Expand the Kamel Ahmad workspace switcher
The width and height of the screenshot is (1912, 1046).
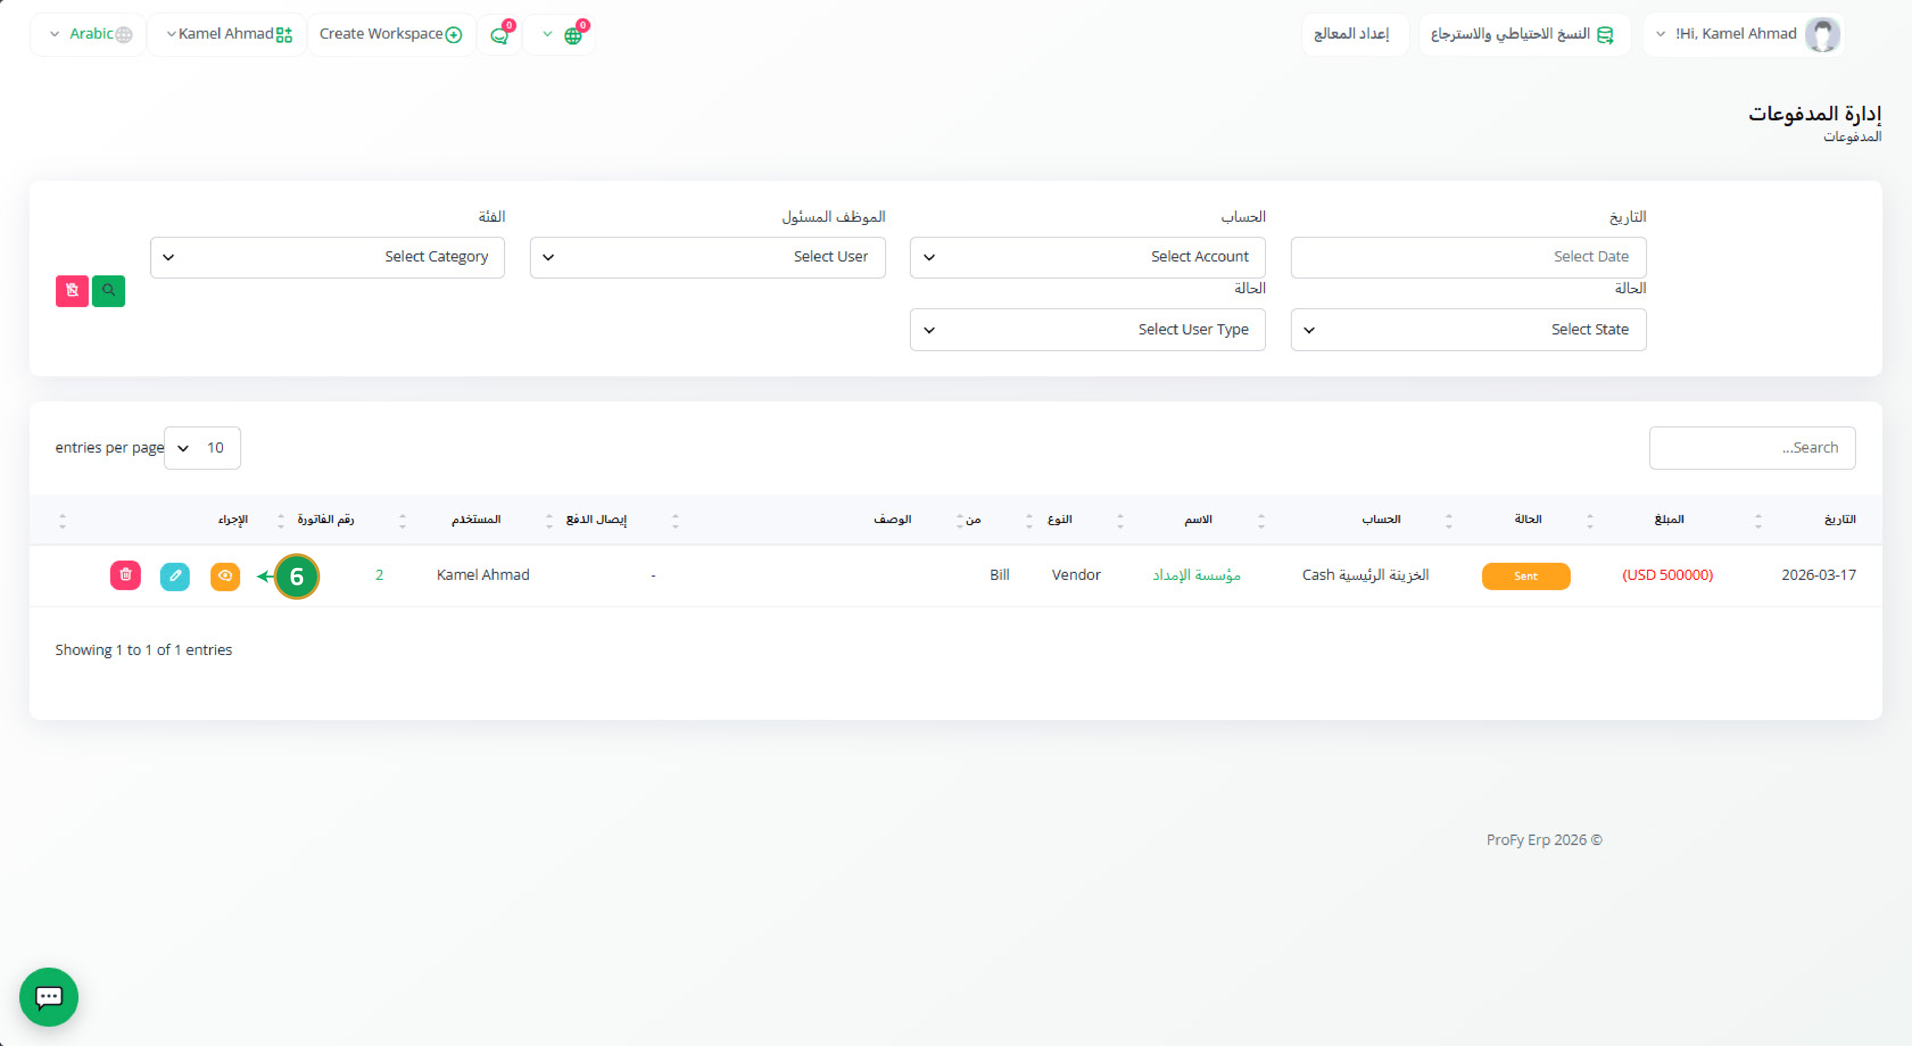pyautogui.click(x=226, y=34)
